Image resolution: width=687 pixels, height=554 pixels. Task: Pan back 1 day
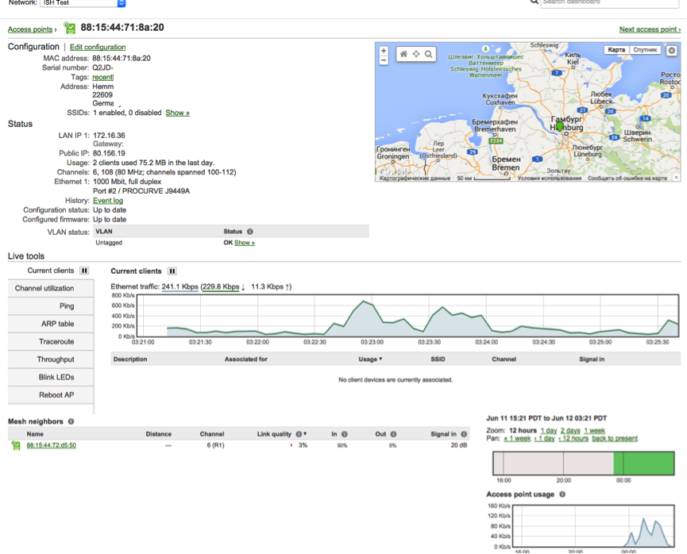(x=545, y=438)
